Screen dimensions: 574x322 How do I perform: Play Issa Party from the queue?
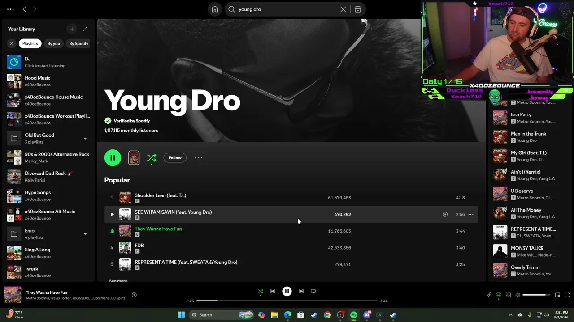tap(530, 118)
